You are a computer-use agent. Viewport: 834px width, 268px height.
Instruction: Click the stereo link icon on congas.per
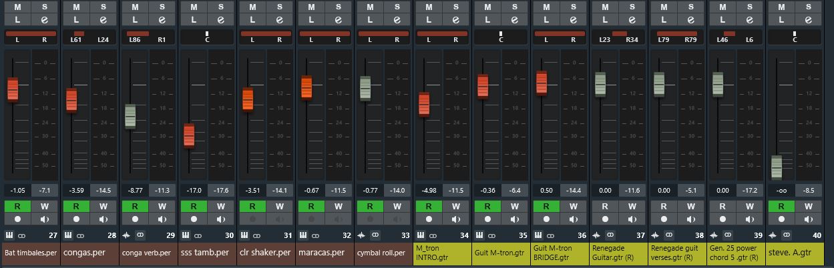pos(81,235)
